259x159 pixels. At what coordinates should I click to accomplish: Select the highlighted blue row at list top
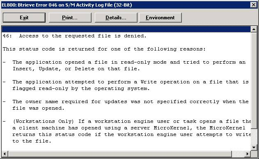coord(126,29)
